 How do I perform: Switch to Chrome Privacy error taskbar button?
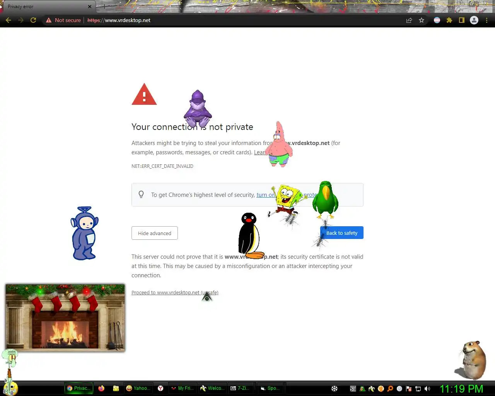[79, 388]
